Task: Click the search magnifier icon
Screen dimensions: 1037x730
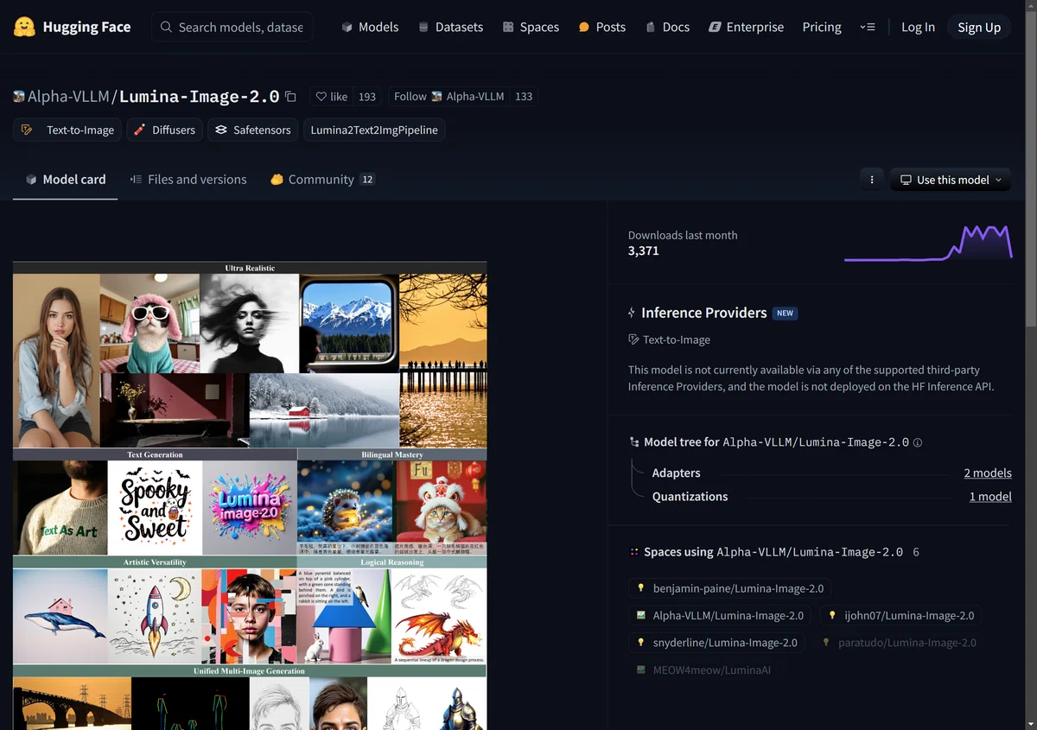Action: (x=167, y=27)
